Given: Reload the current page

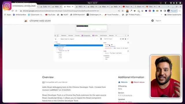Looking at the screenshot, I should coord(12,11).
